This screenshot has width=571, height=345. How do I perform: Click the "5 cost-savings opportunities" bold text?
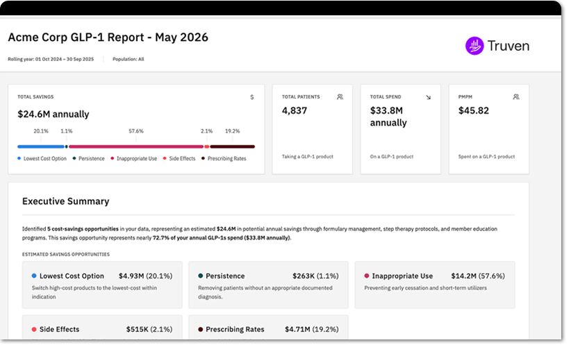(x=83, y=229)
